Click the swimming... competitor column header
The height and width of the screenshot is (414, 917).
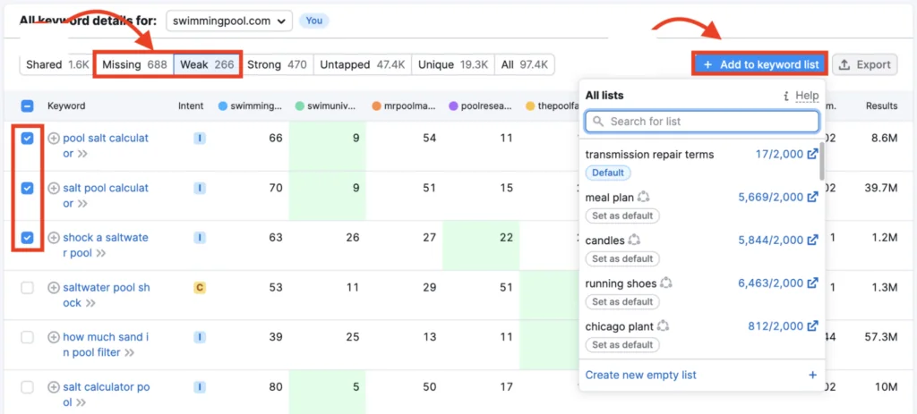[x=251, y=106]
